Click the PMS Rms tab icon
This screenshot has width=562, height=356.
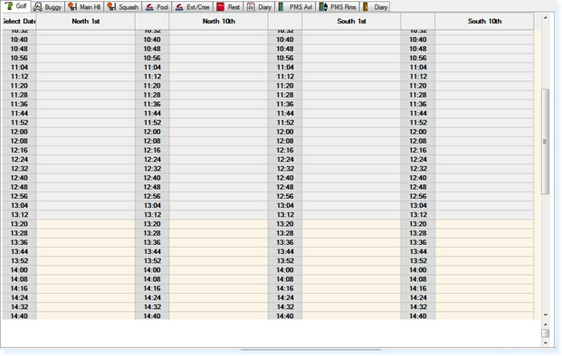click(323, 7)
